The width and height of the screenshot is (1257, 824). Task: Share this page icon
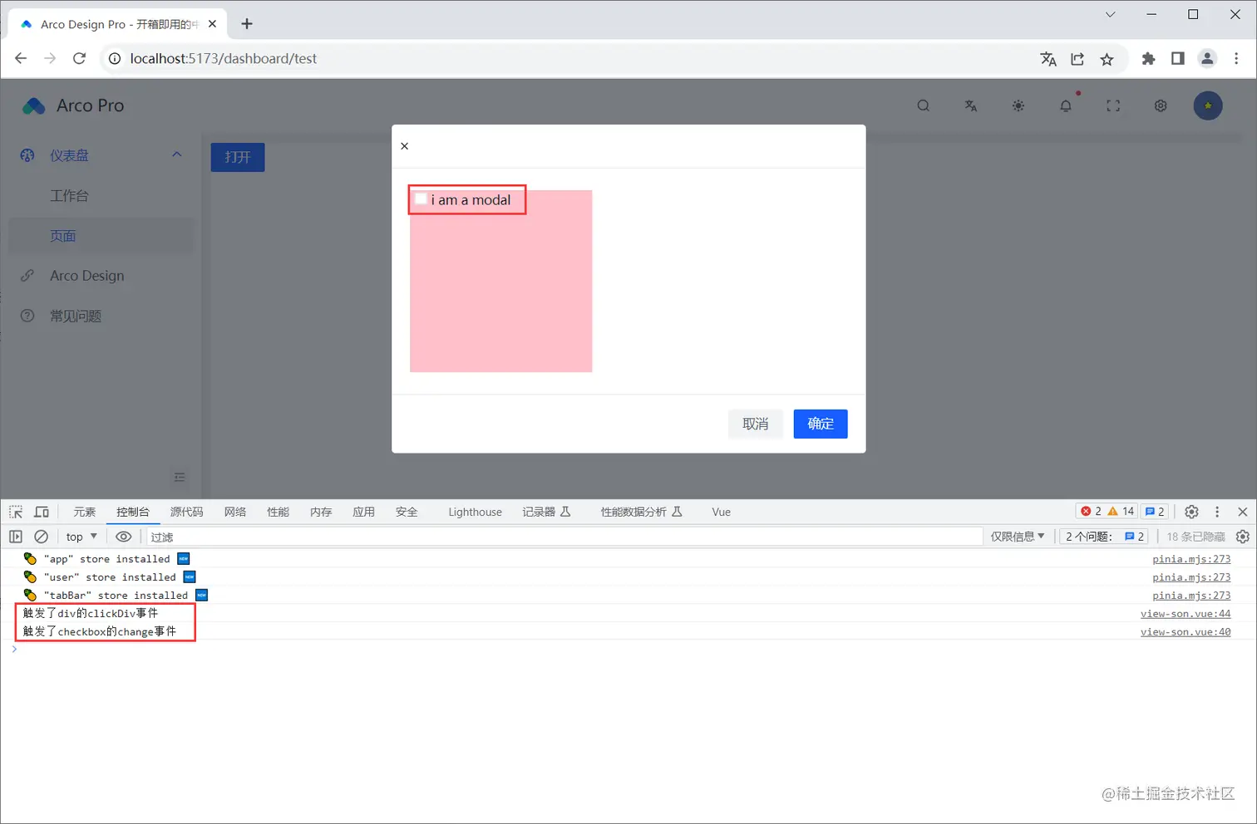click(x=1077, y=58)
